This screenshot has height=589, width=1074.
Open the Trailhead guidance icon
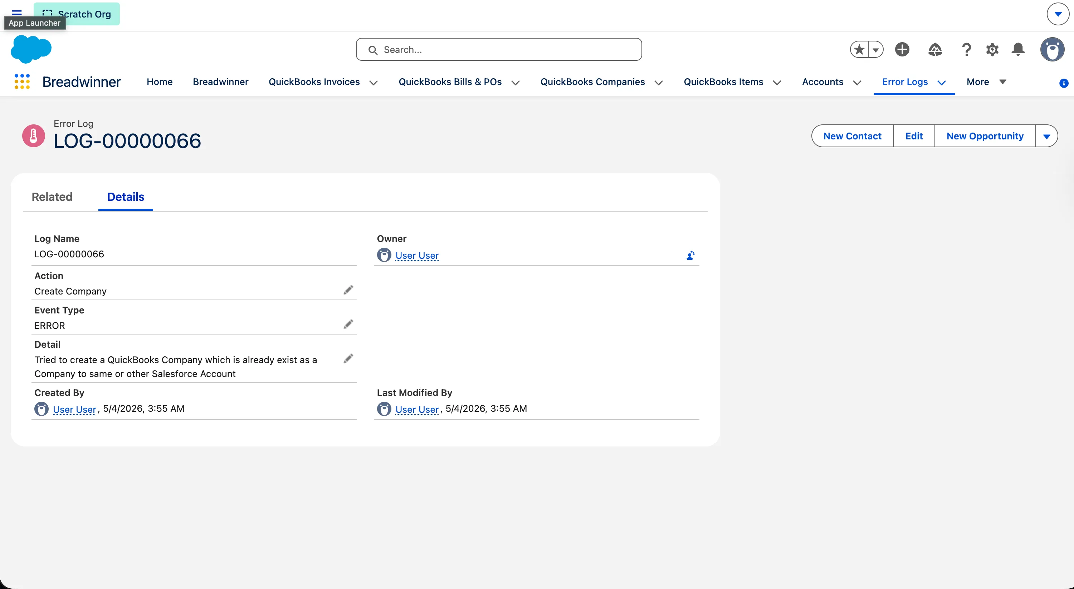coord(935,50)
